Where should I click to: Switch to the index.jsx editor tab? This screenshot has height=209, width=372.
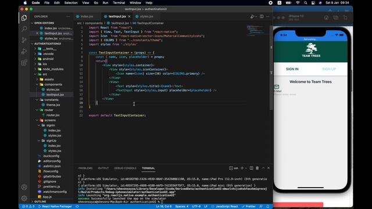click(87, 16)
